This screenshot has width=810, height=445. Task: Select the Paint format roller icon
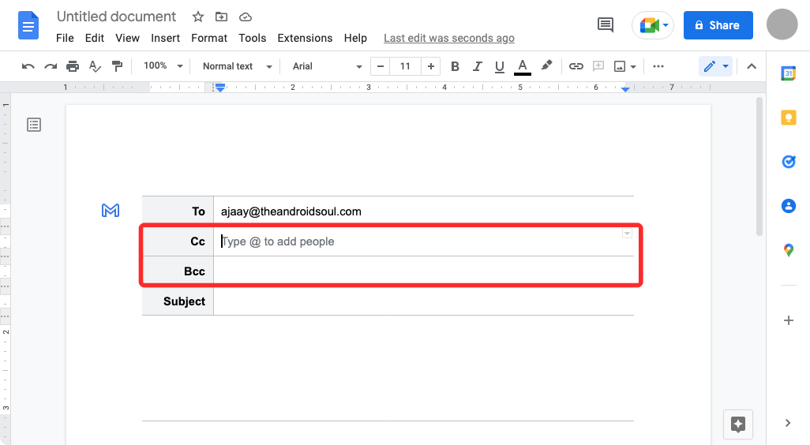[x=118, y=66]
